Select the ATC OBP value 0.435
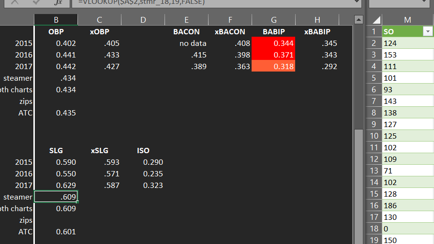Viewport: 434px width, 244px height. point(56,113)
